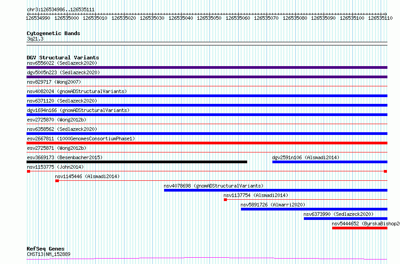Select the nsv4078698 gnomAD blue bar
Screen dimensions: 400x264
click(x=276, y=190)
